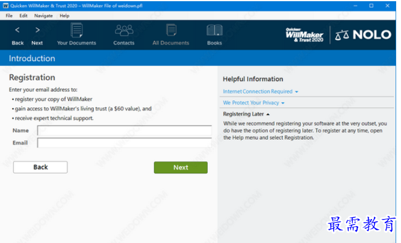
Task: Click the Name input field
Action: click(124, 130)
